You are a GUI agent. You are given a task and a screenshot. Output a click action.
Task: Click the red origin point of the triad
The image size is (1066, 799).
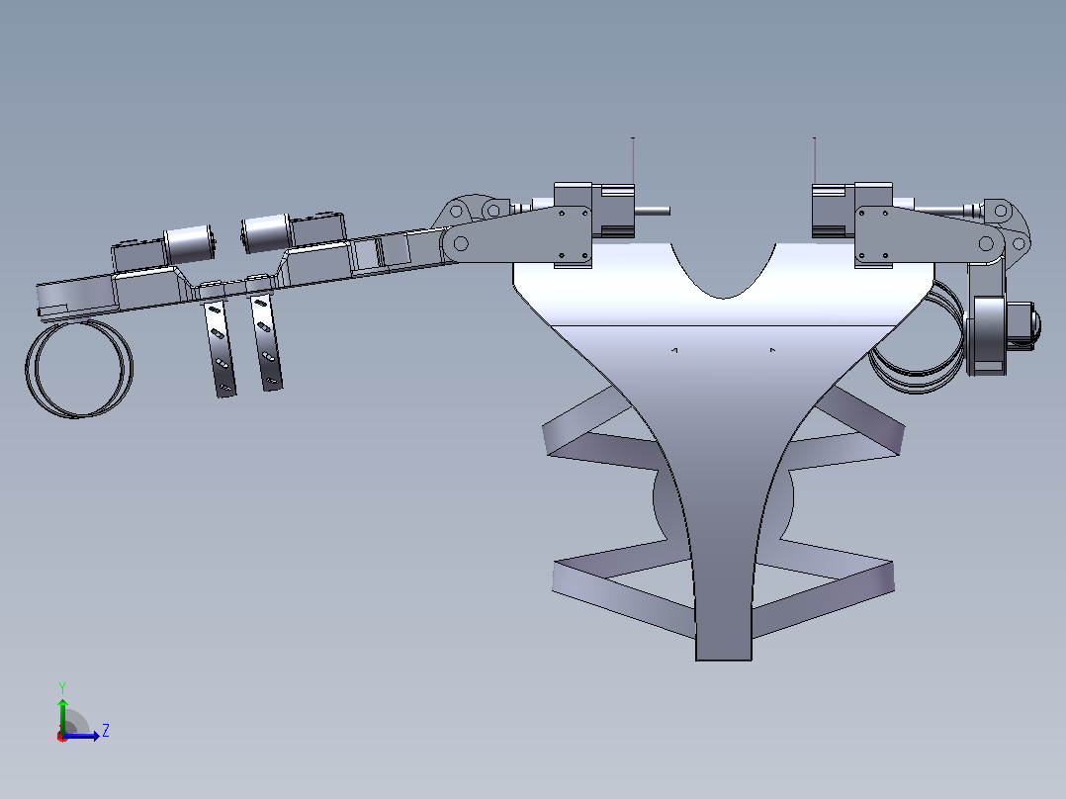pyautogui.click(x=62, y=737)
